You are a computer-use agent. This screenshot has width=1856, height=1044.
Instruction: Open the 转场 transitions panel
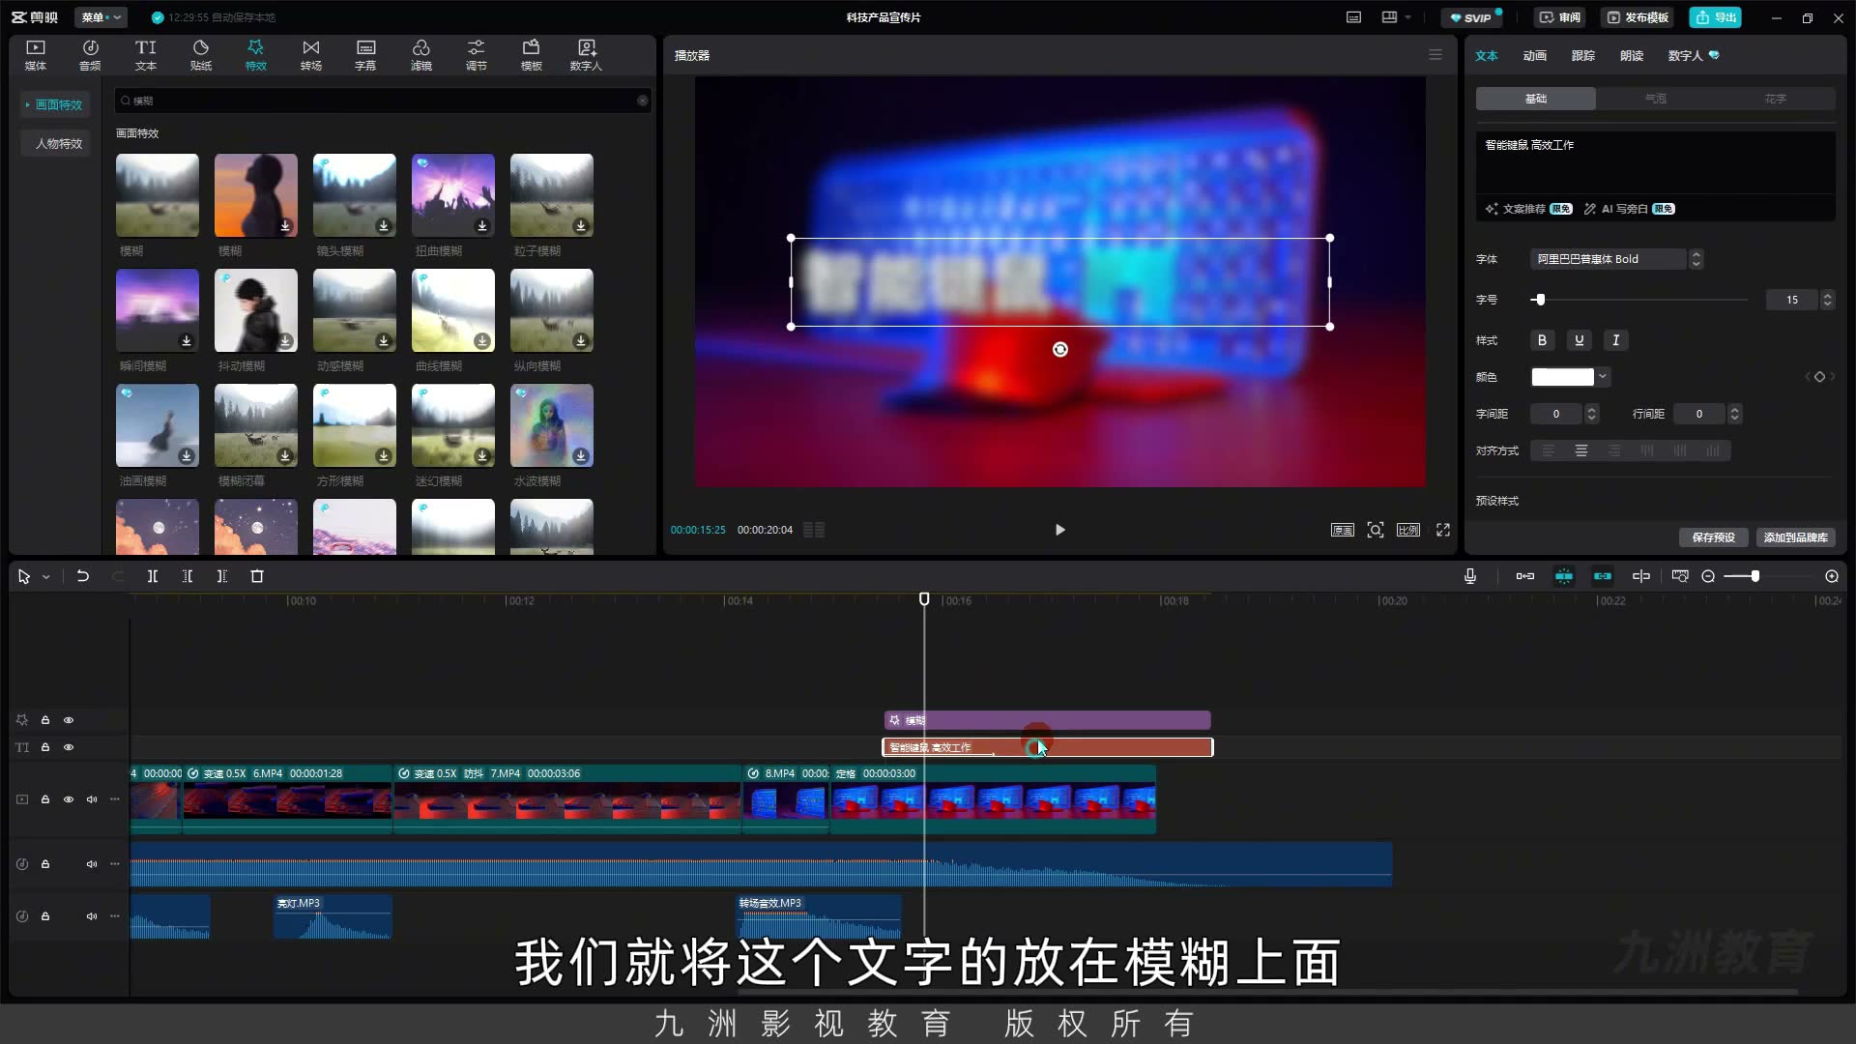pyautogui.click(x=310, y=55)
